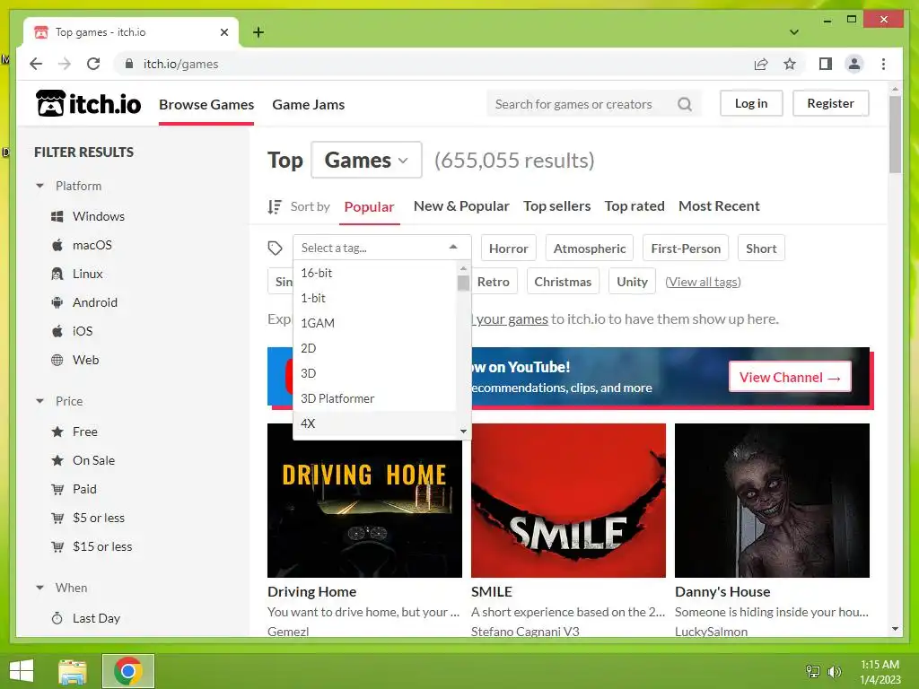Open the tab search chevron
Viewport: 919px width, 689px height.
(794, 32)
